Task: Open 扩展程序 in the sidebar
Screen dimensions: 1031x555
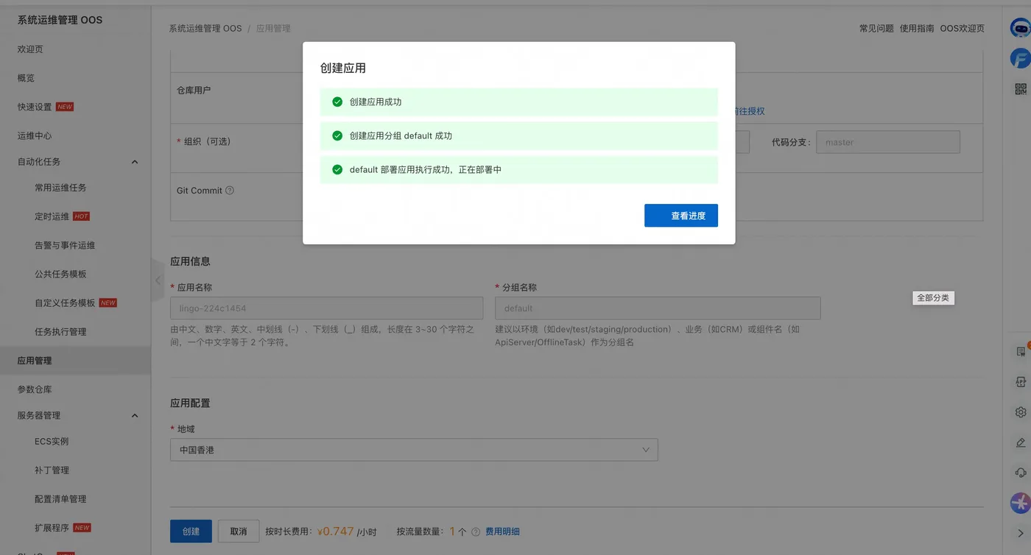Action: click(52, 528)
